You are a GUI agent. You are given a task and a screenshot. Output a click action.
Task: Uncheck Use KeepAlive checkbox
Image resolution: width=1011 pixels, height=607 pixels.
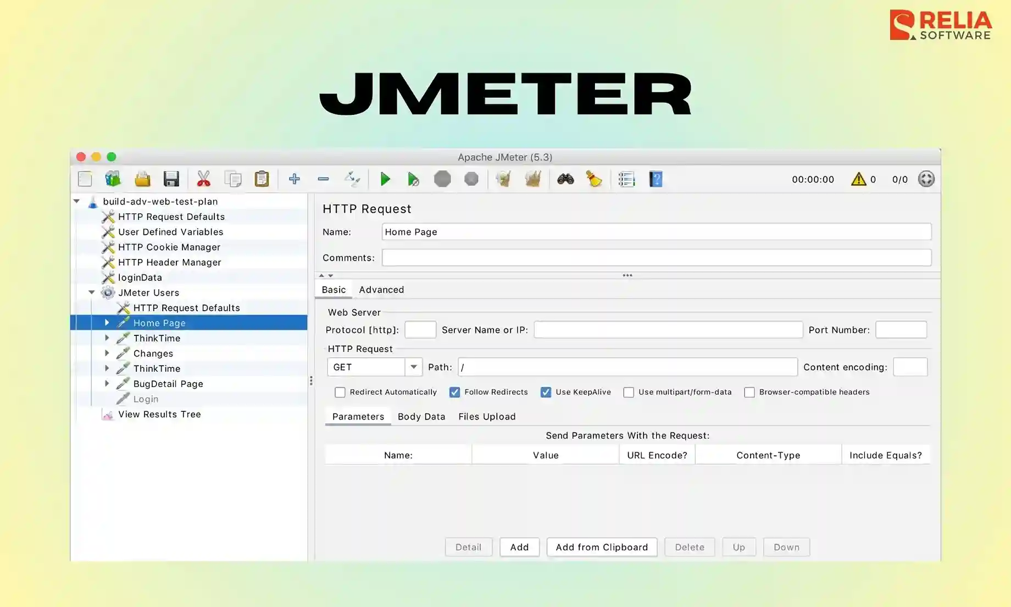click(546, 392)
